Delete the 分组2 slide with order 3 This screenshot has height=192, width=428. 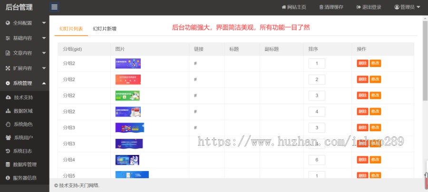362,96
